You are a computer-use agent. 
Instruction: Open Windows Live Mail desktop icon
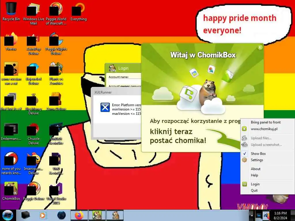tap(33, 13)
